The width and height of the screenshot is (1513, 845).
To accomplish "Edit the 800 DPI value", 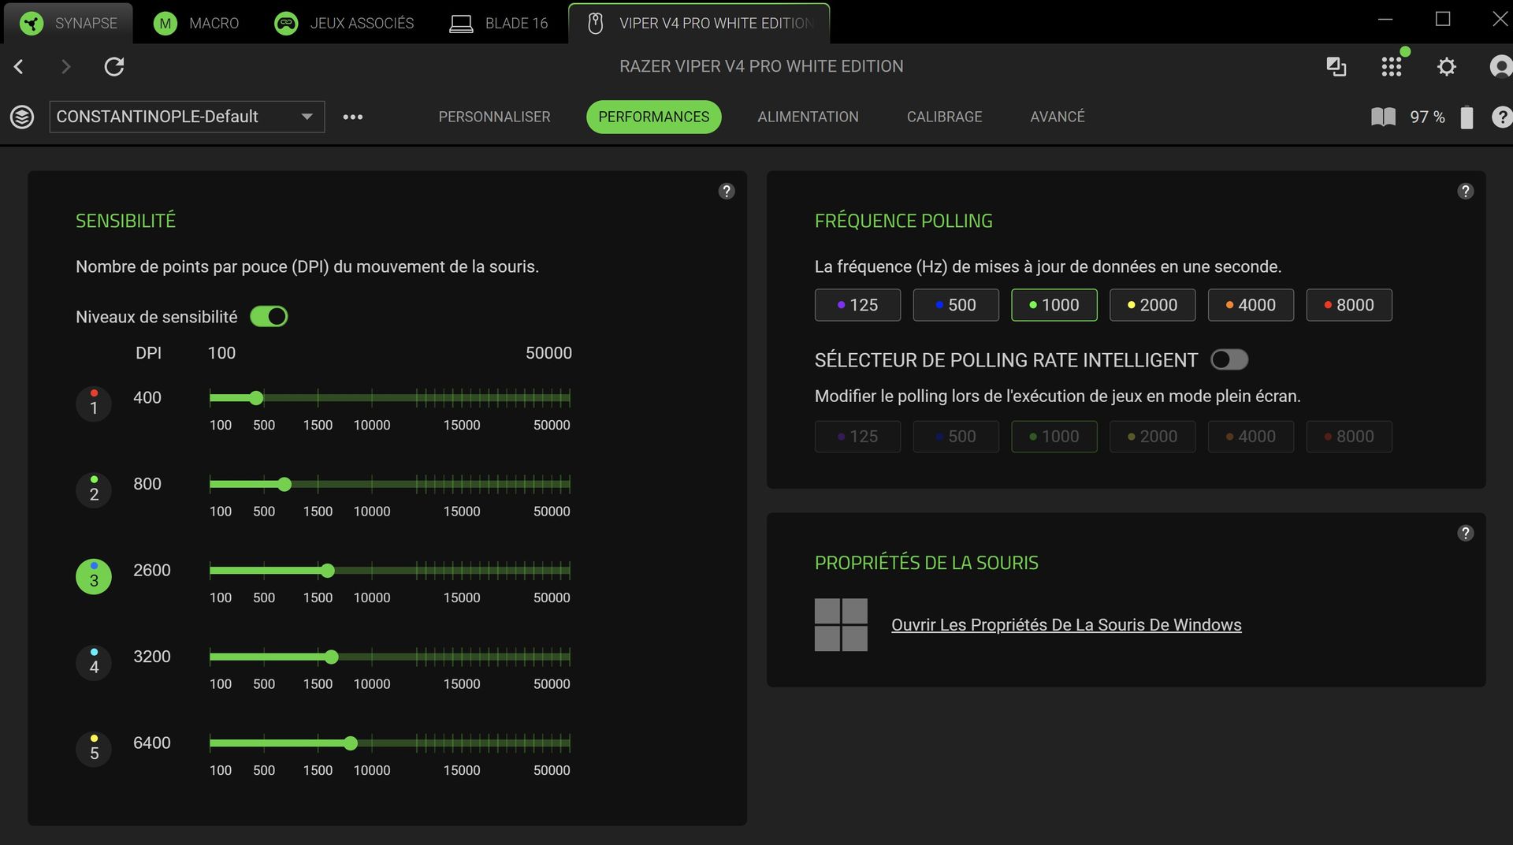I will tap(147, 484).
